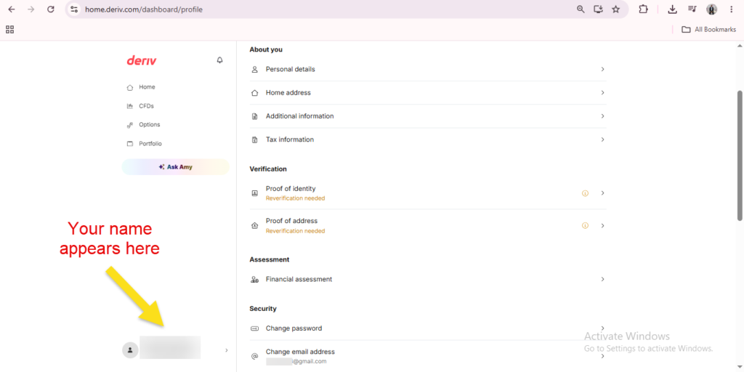Click the browser profile avatar
Image resolution: width=744 pixels, height=372 pixels.
[712, 9]
